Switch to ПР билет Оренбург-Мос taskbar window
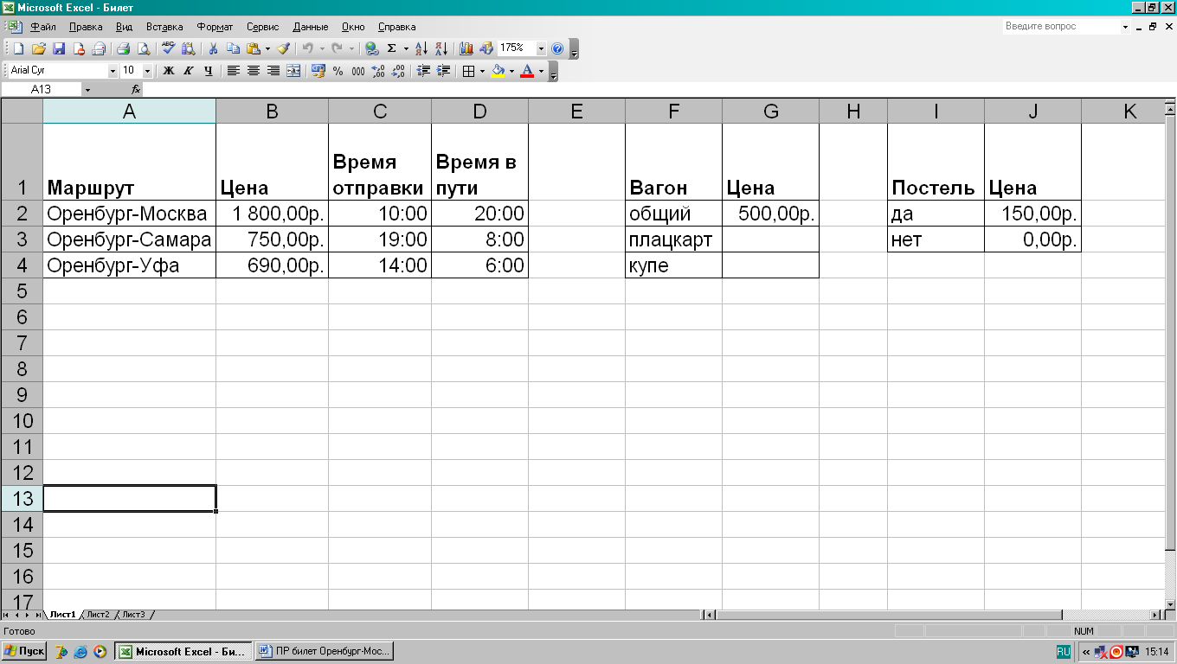 click(x=325, y=651)
